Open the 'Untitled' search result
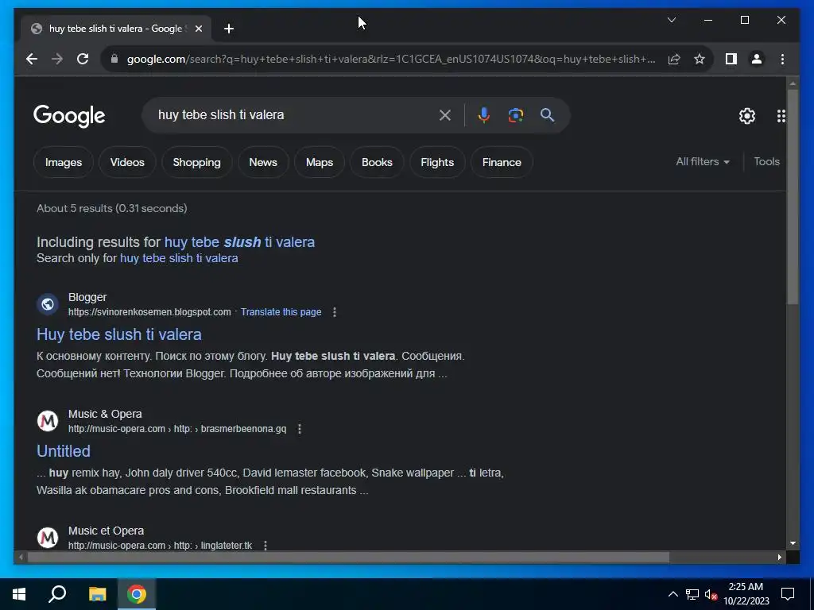This screenshot has width=814, height=610. coord(64,451)
